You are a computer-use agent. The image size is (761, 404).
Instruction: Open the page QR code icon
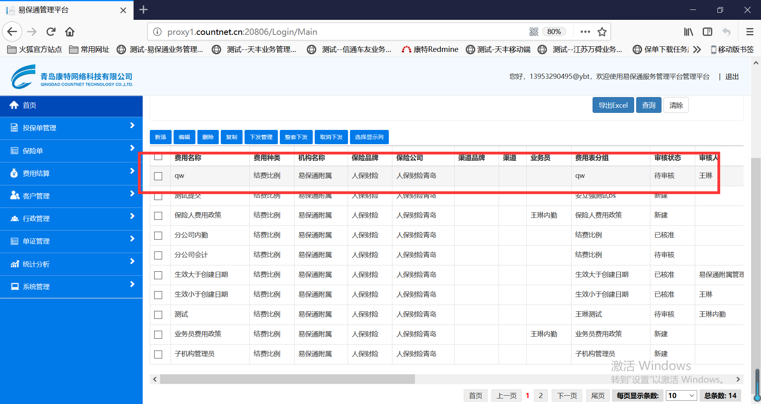[534, 32]
